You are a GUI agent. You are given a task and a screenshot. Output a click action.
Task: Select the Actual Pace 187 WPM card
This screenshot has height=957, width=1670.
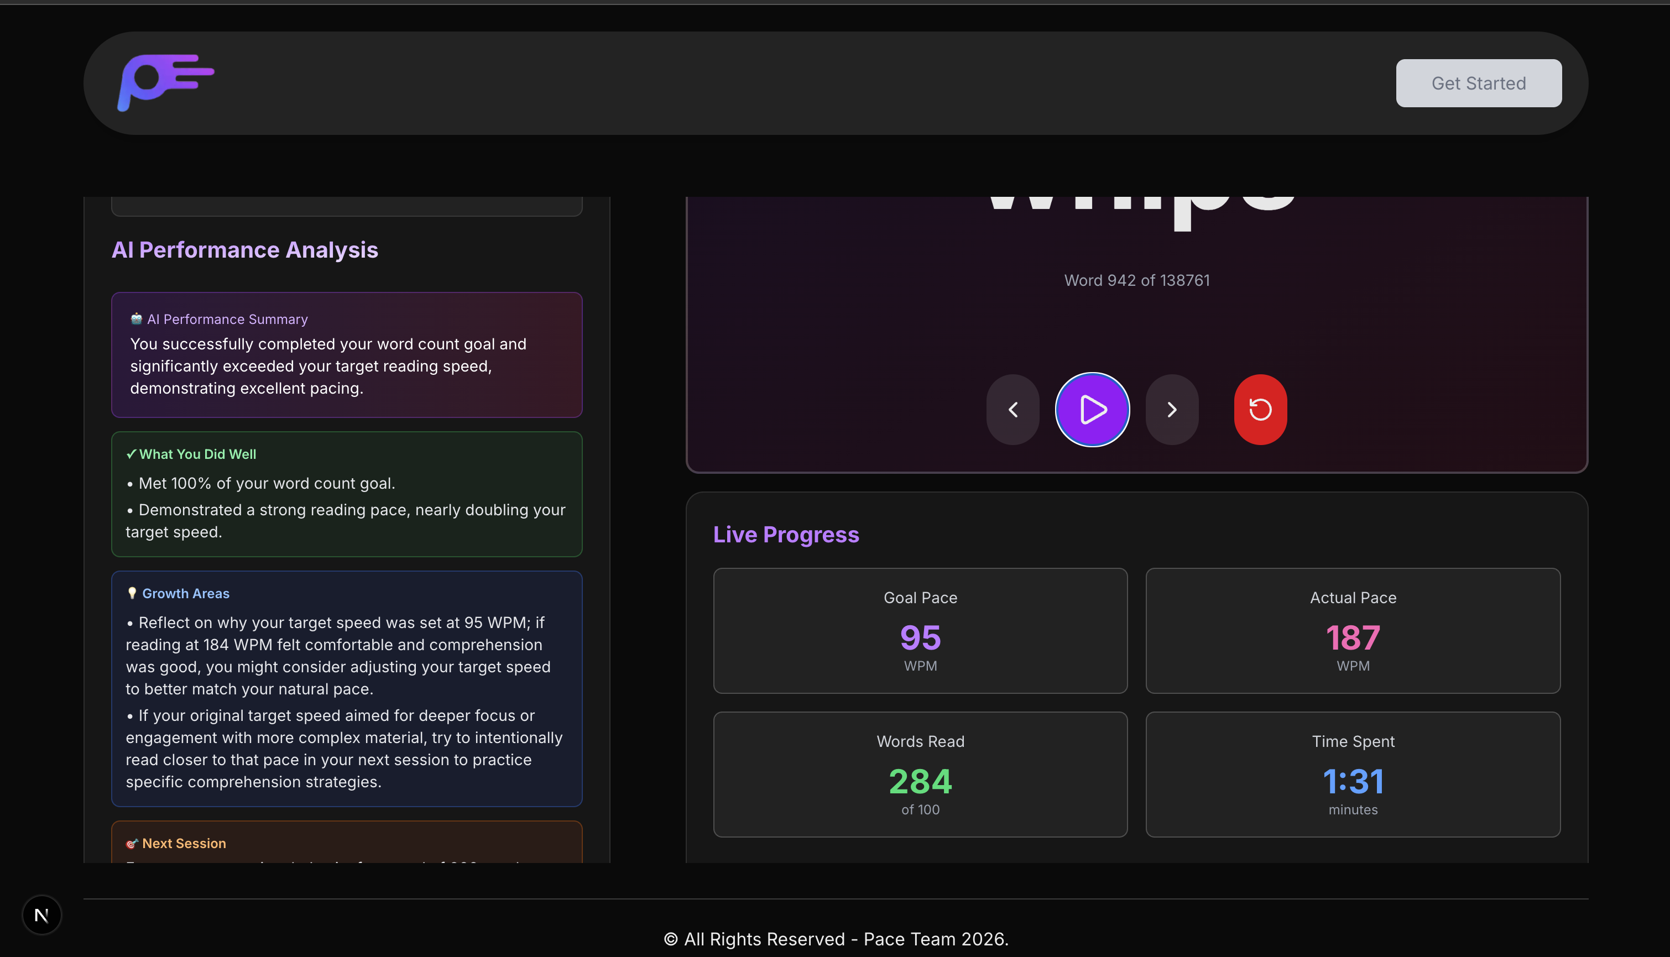(x=1353, y=630)
